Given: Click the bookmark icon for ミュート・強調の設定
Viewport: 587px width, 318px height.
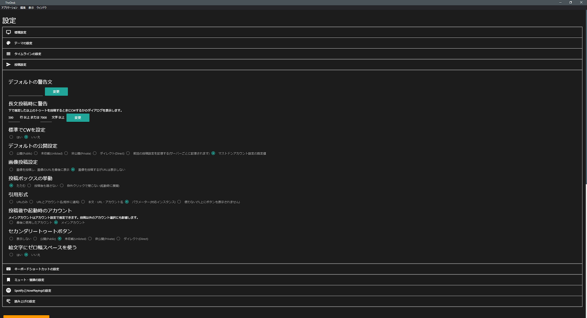Looking at the screenshot, I should [9, 280].
